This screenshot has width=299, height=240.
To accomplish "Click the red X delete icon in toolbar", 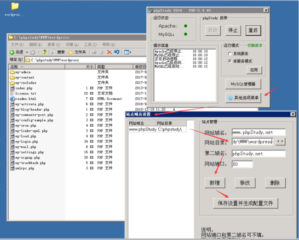I will 109,52.
